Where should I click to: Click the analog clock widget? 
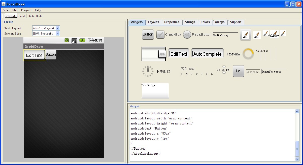point(148,71)
